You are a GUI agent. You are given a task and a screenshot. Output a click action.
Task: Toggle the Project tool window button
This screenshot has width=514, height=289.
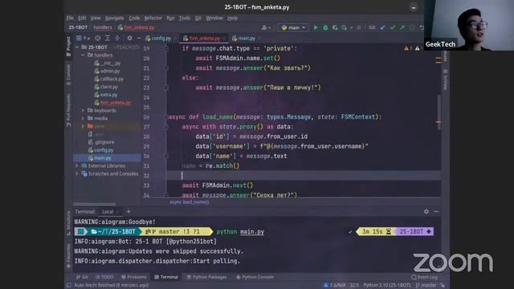tap(68, 47)
